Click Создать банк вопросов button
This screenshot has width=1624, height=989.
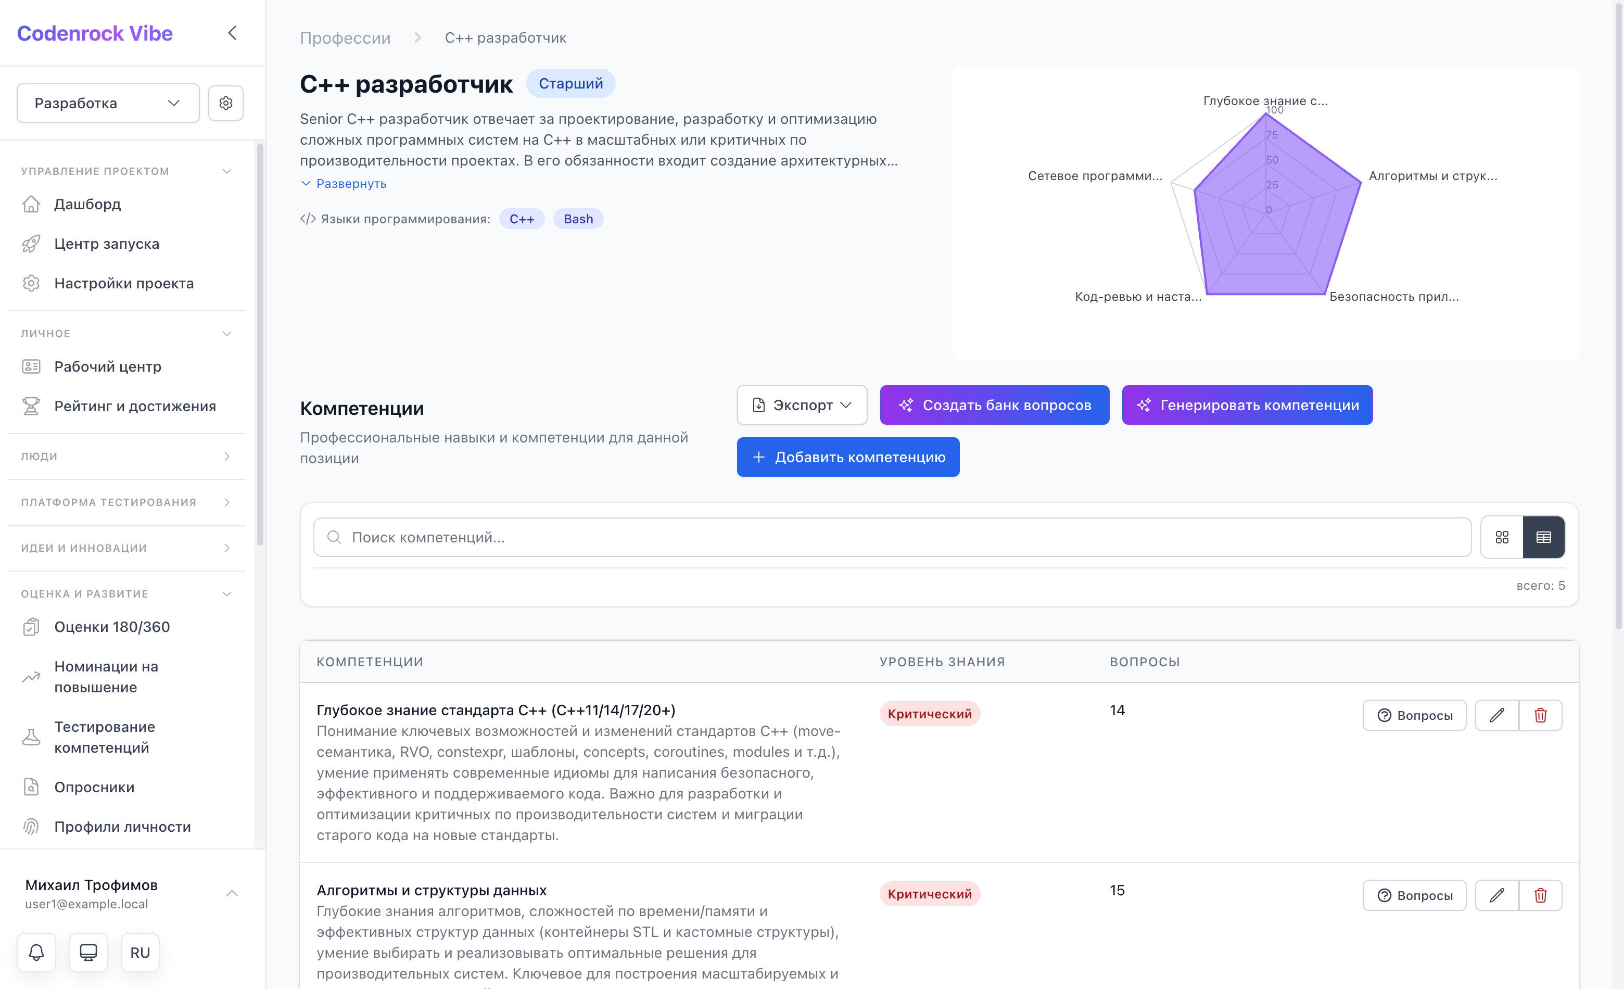pyautogui.click(x=995, y=404)
